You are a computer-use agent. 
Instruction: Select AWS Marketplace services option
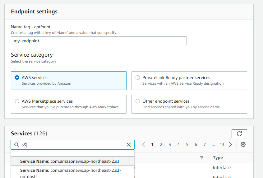tap(17, 101)
